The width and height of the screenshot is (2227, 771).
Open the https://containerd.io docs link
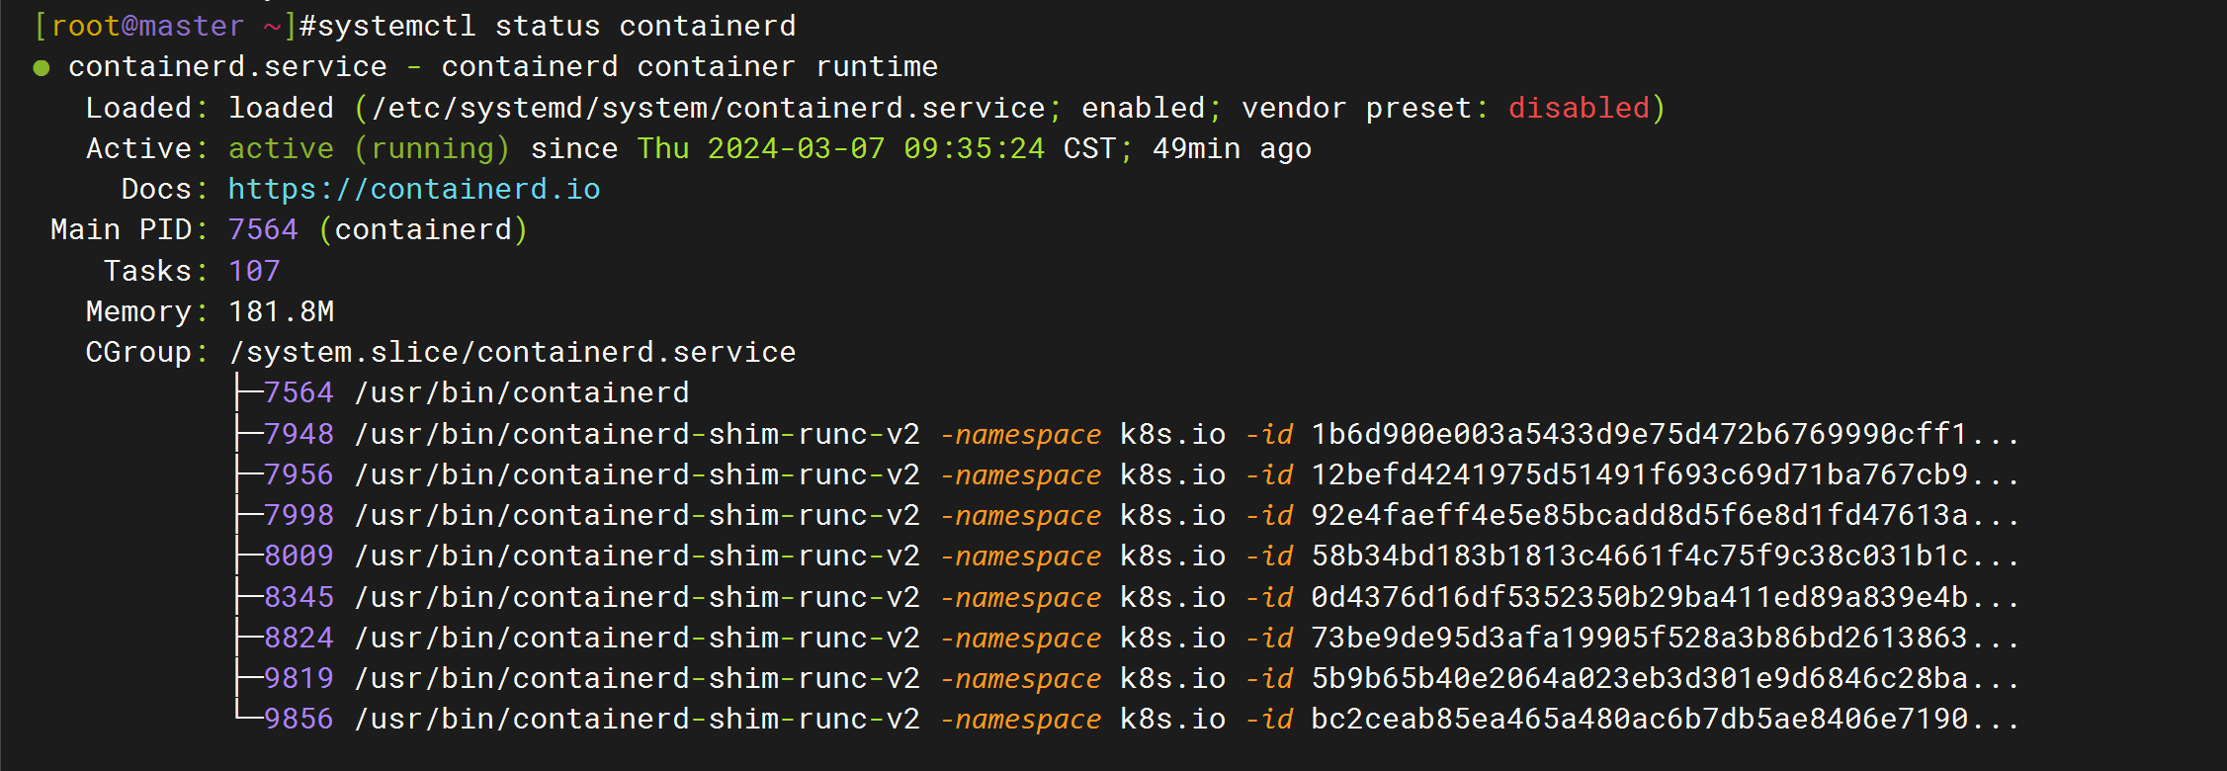point(414,189)
